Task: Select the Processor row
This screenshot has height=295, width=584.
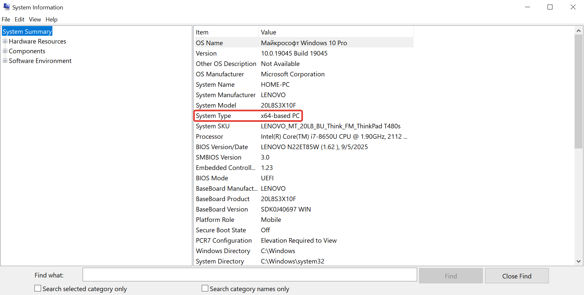Action: point(304,136)
